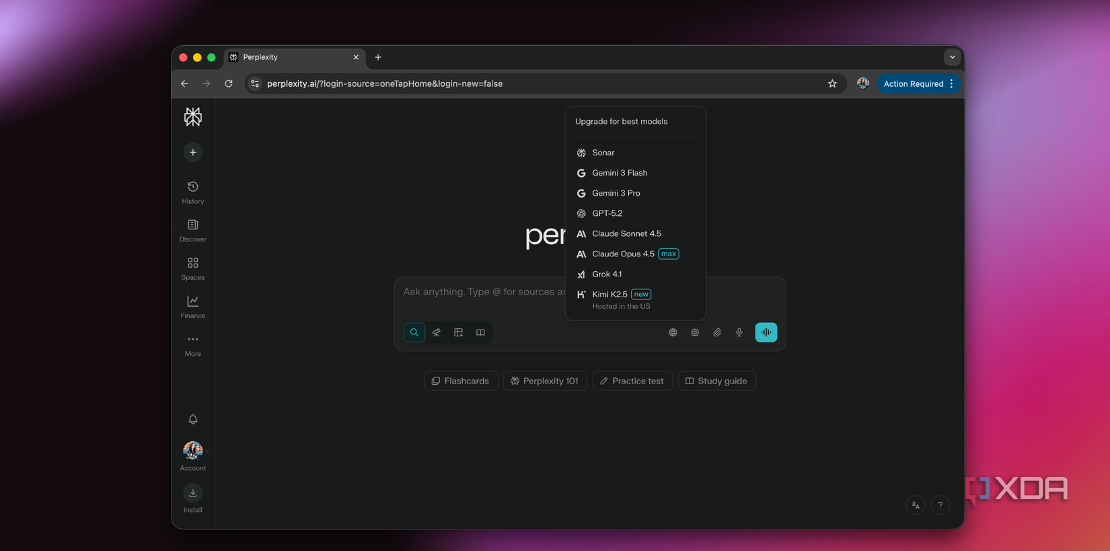Choose GPT-5.2 from the model list

pos(636,213)
